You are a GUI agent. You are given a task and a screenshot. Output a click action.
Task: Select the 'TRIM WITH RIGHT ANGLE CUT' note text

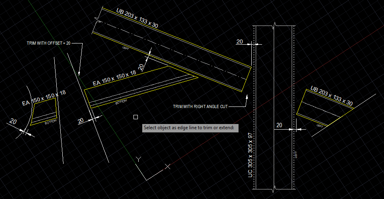coord(200,106)
